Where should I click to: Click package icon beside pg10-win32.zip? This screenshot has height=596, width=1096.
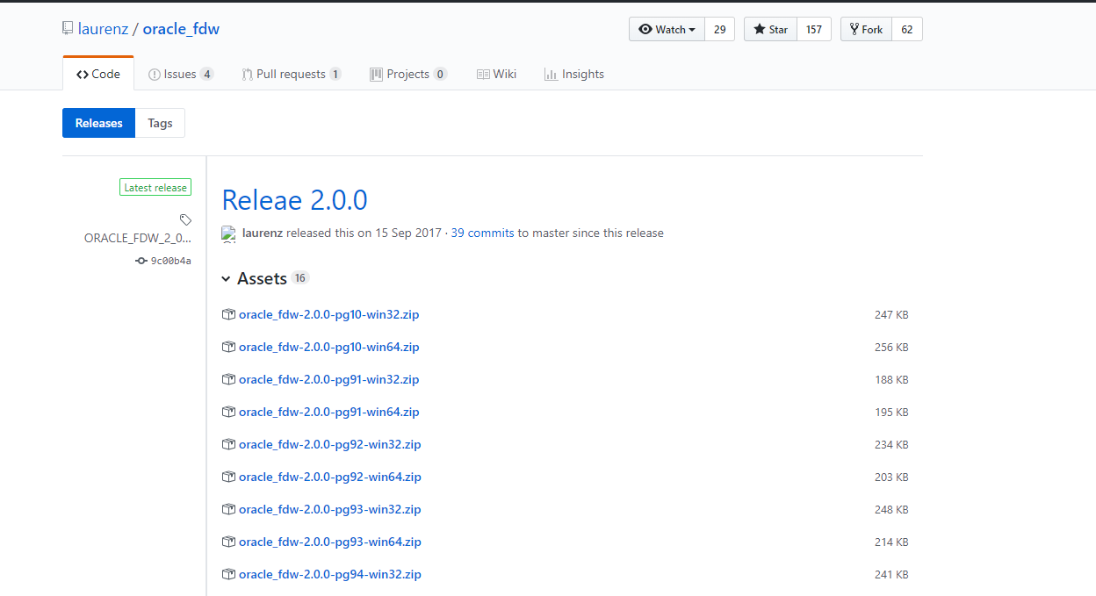pyautogui.click(x=228, y=314)
